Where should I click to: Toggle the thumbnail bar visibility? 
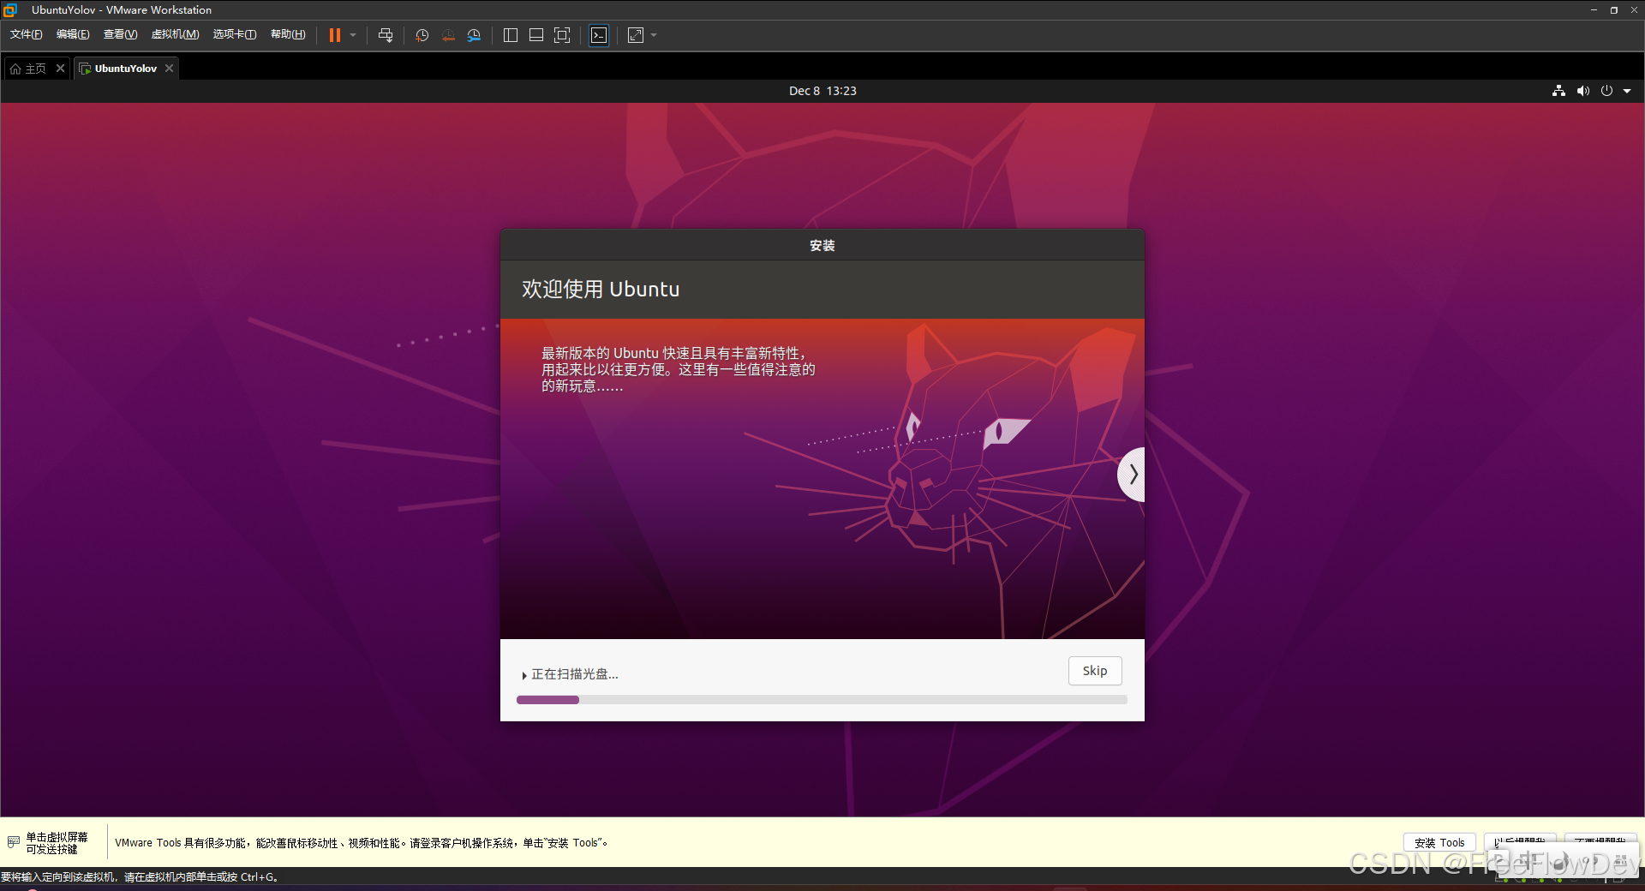(535, 35)
